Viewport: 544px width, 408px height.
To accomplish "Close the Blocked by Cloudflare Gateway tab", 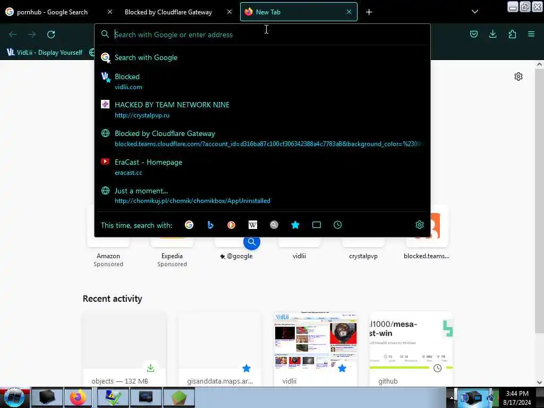I will coord(229,12).
